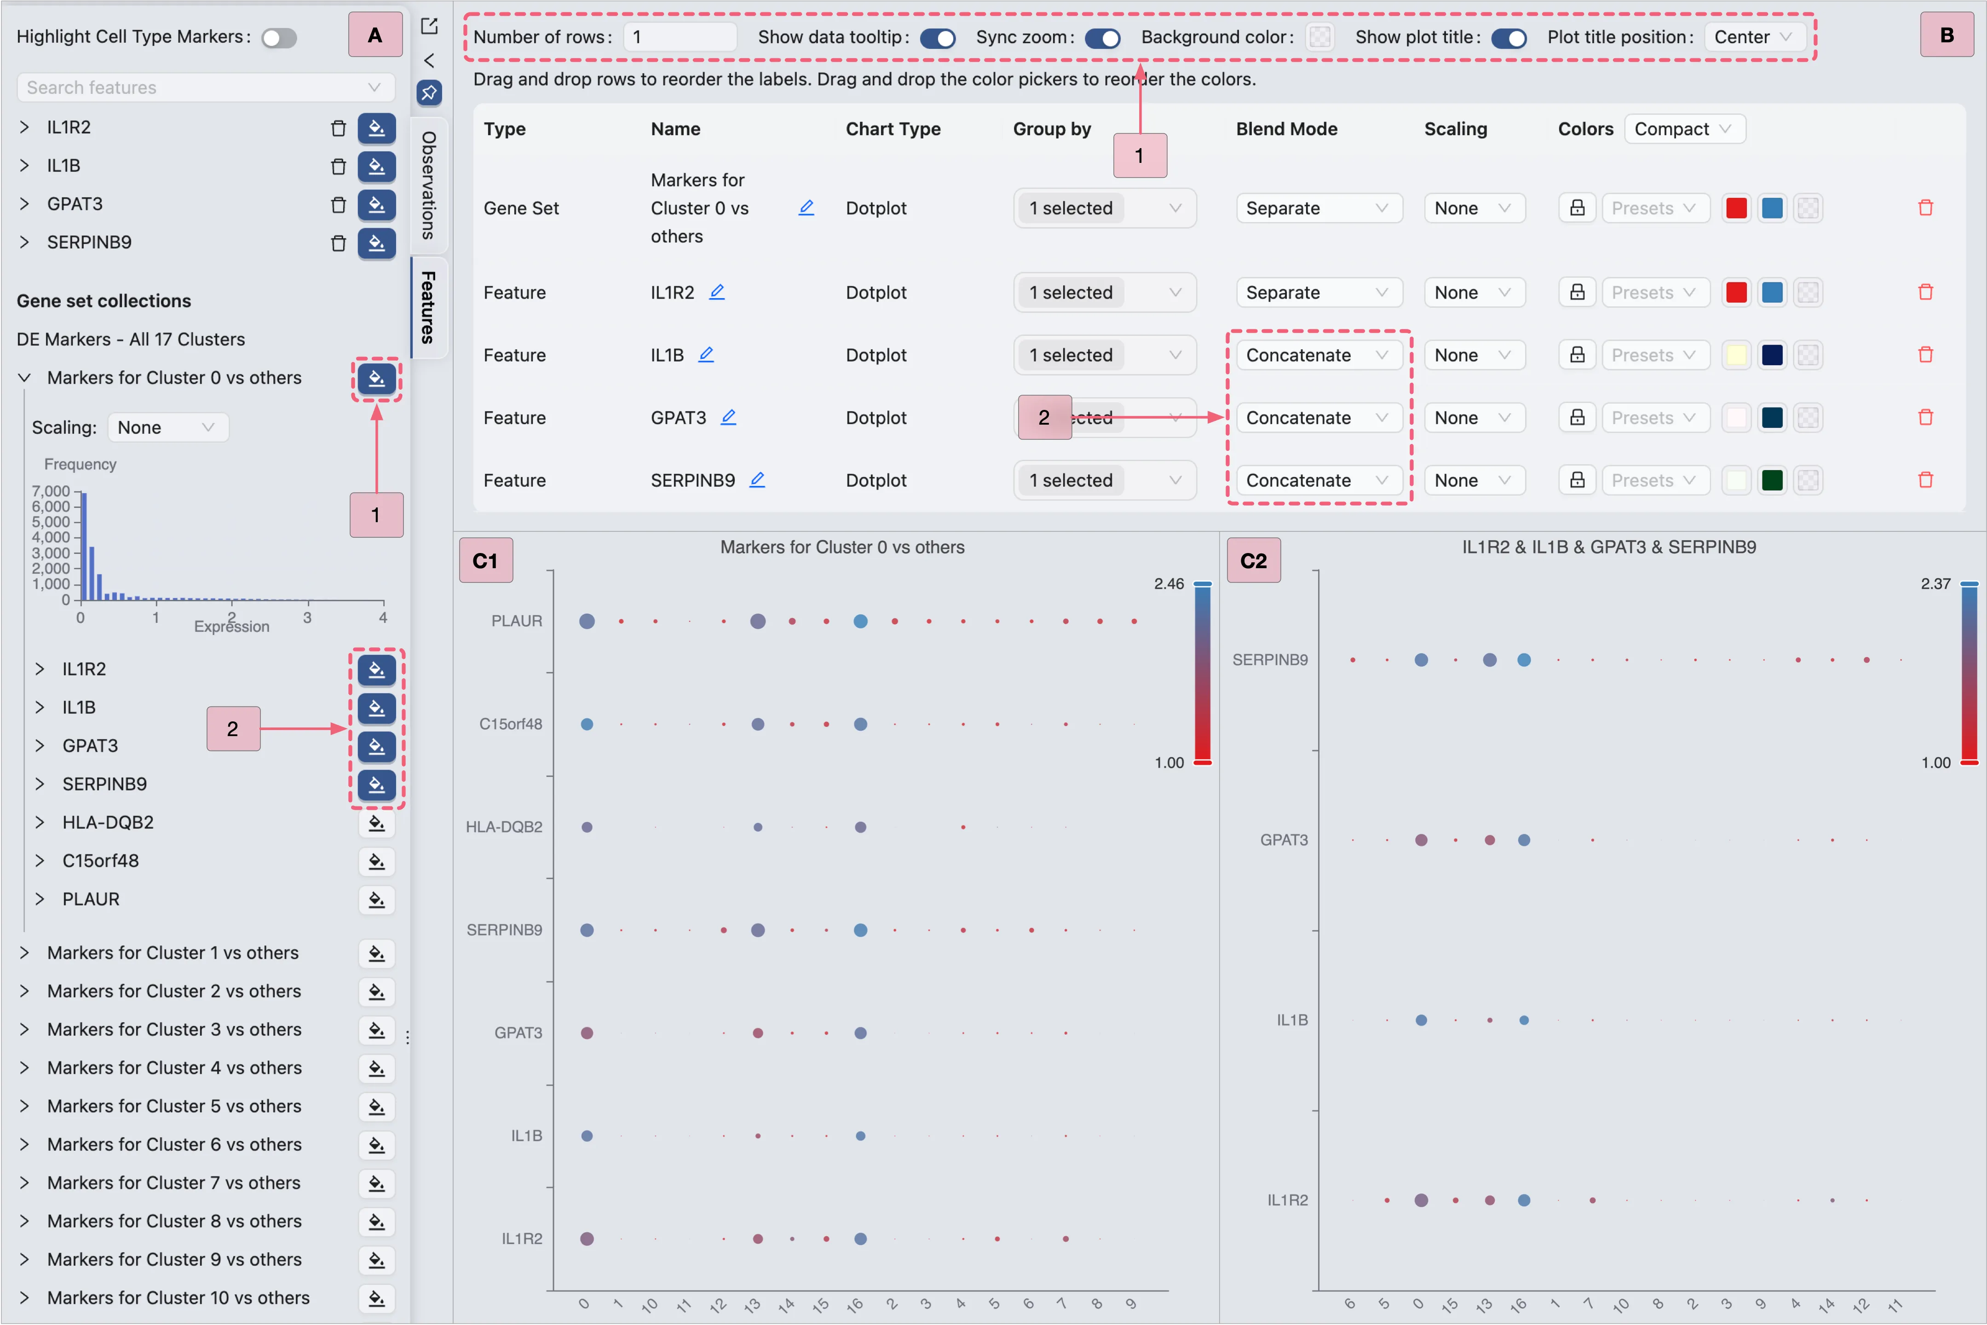Click the paint bucket icon for HLA-DQB2
The width and height of the screenshot is (1987, 1325).
click(377, 823)
